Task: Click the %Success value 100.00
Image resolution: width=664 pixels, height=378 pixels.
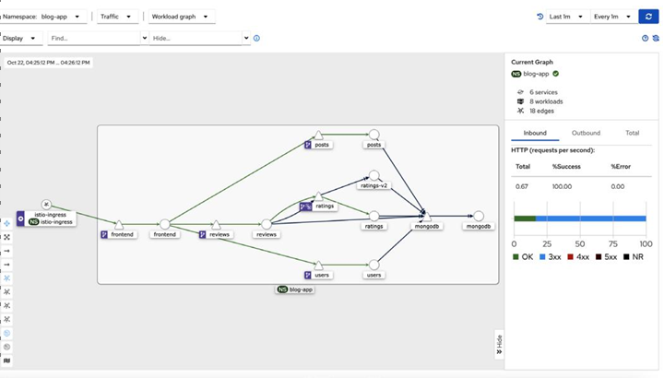Action: [562, 186]
